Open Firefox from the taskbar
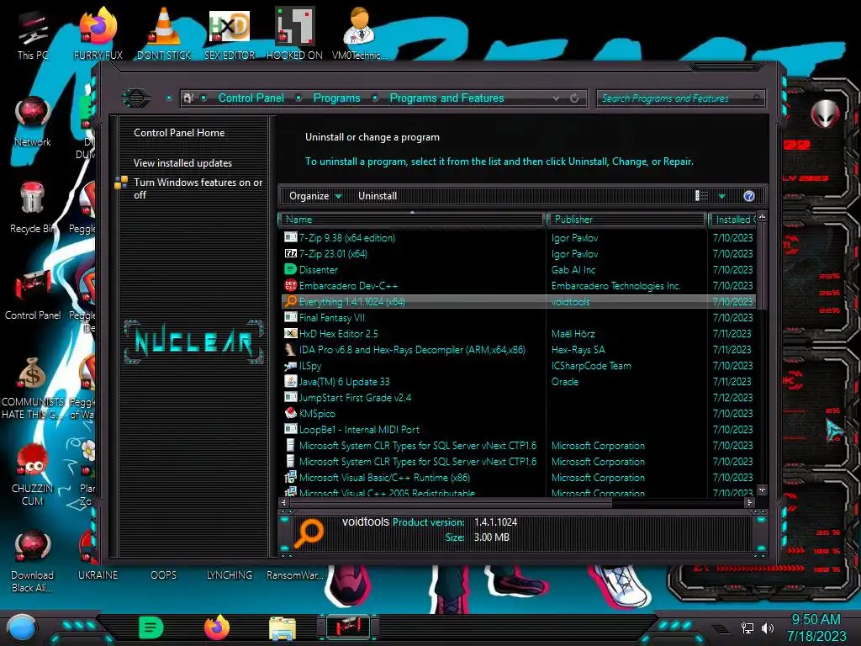 [217, 627]
